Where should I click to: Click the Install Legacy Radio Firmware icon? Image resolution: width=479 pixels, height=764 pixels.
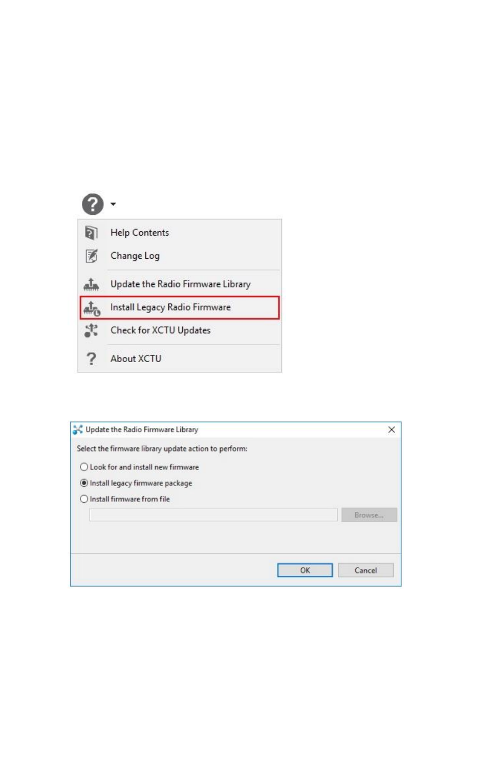92,308
